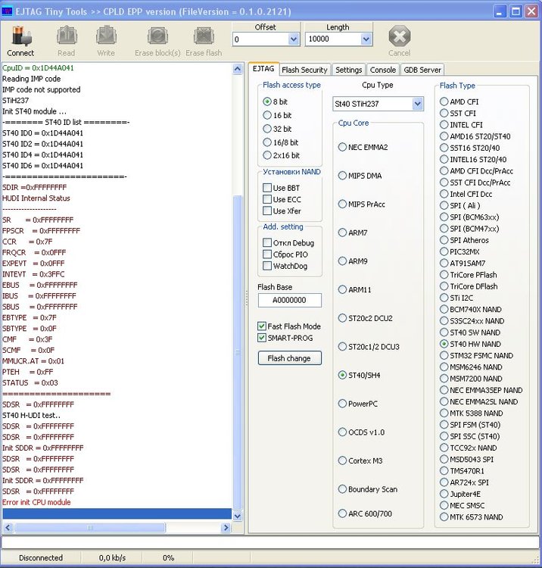Click the Cancel icon in toolbar
This screenshot has height=568, width=542.
tap(399, 36)
